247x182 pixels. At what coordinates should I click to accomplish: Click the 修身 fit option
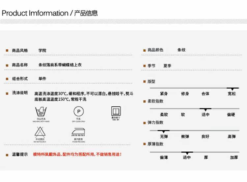pos(185,94)
